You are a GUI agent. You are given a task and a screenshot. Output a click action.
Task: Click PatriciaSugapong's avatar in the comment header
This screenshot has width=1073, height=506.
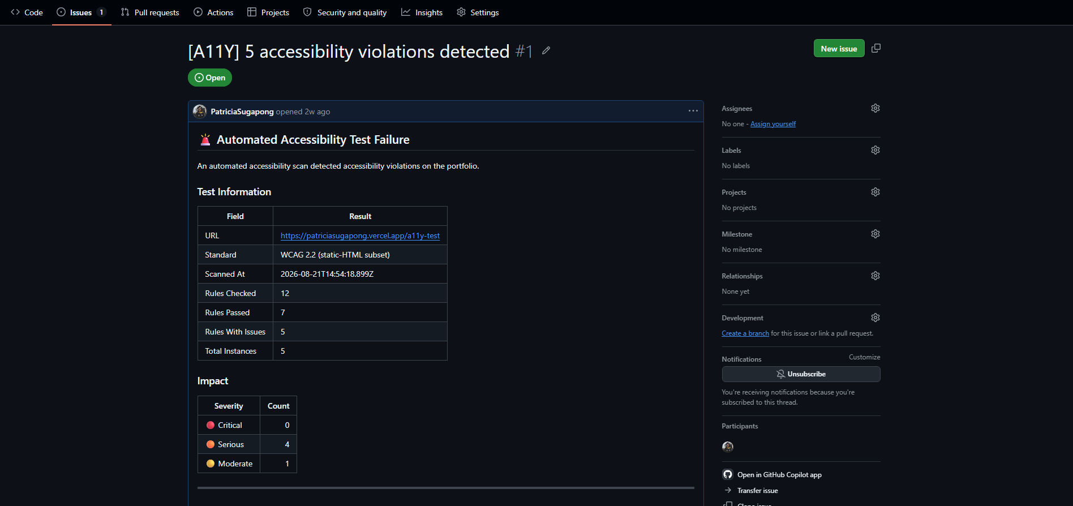point(200,112)
